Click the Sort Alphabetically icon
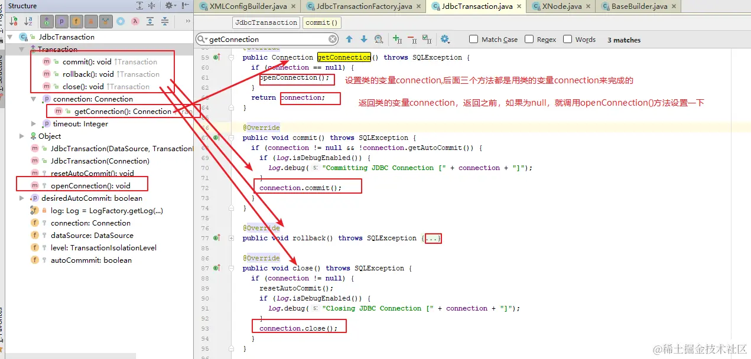751x359 pixels. pyautogui.click(x=28, y=21)
